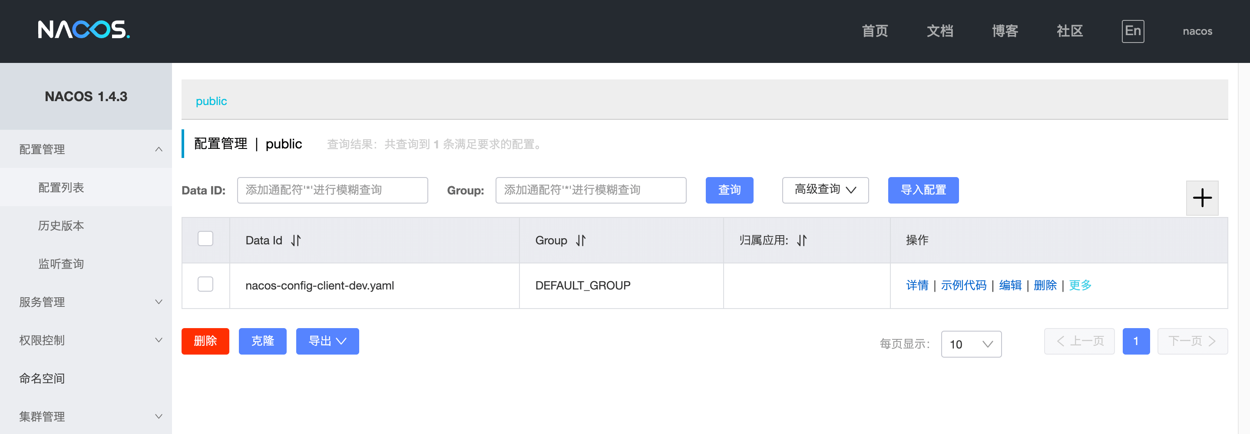Image resolution: width=1250 pixels, height=434 pixels.
Task: Open 博客 in the top navigation
Action: click(1005, 31)
